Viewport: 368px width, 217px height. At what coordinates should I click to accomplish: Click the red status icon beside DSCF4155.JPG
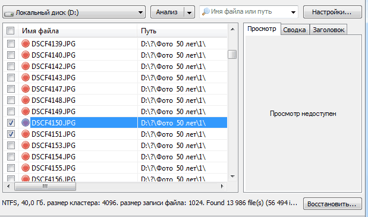point(26,168)
